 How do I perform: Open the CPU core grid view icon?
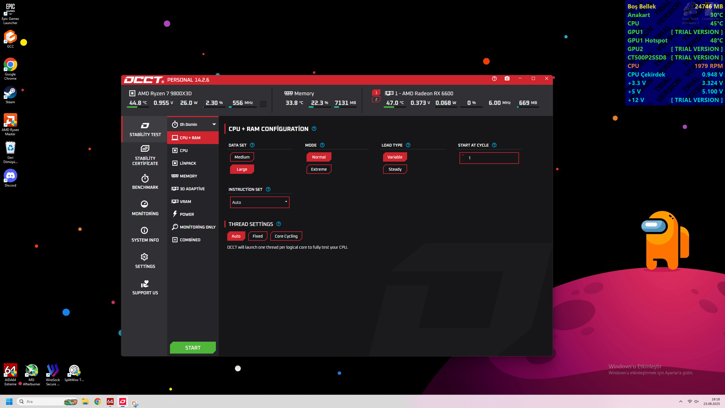(x=263, y=104)
